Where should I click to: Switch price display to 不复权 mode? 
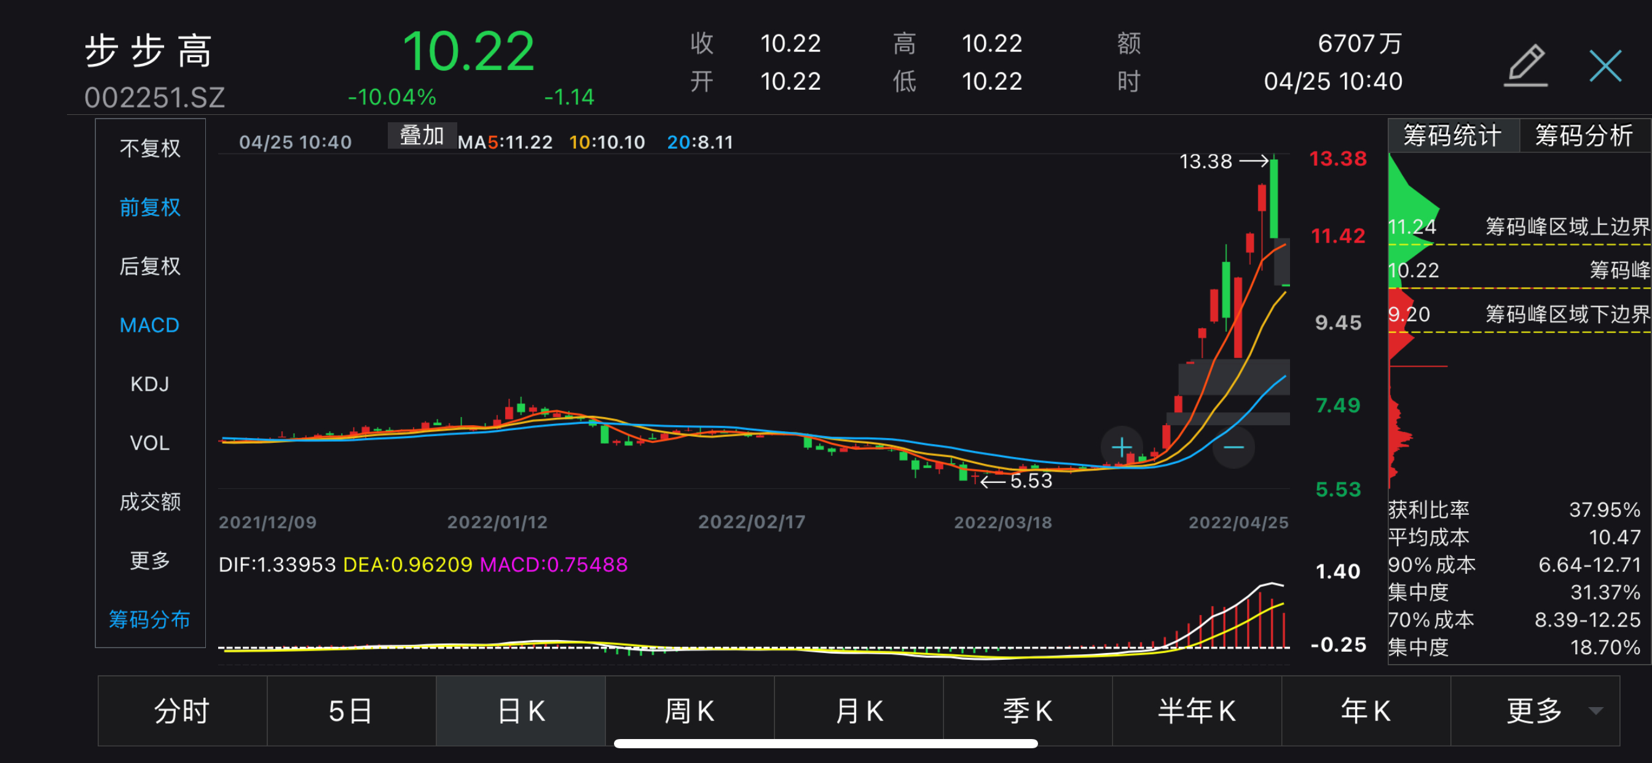pyautogui.click(x=149, y=148)
